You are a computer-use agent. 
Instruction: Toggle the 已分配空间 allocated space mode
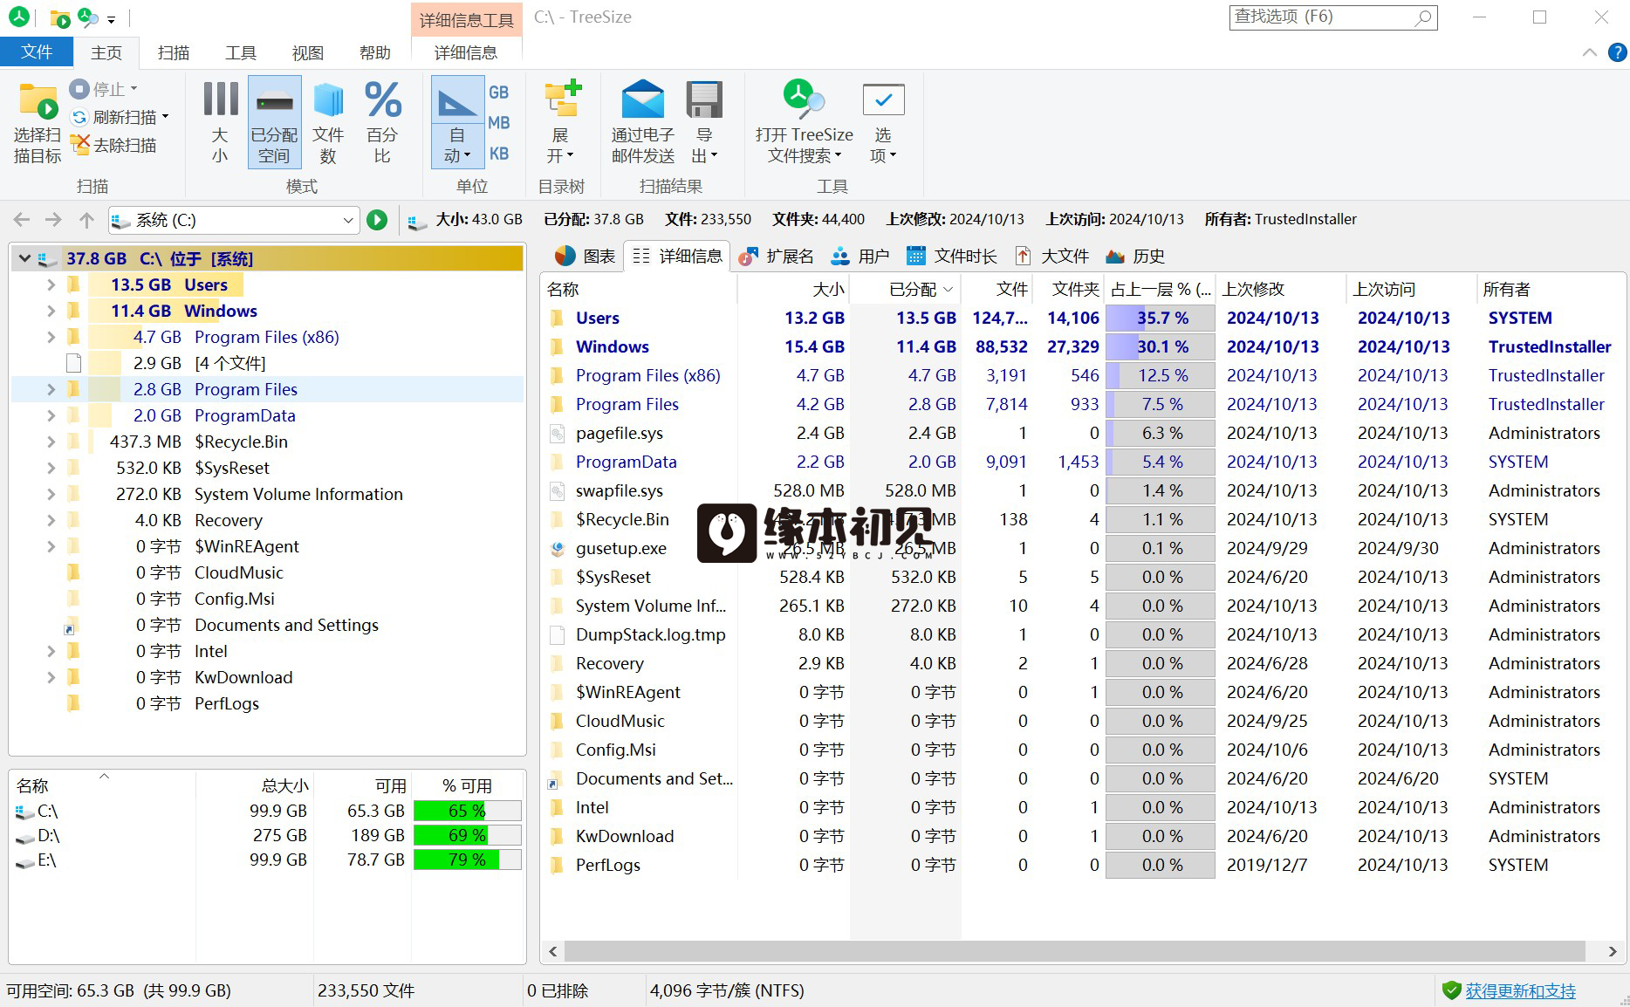274,122
